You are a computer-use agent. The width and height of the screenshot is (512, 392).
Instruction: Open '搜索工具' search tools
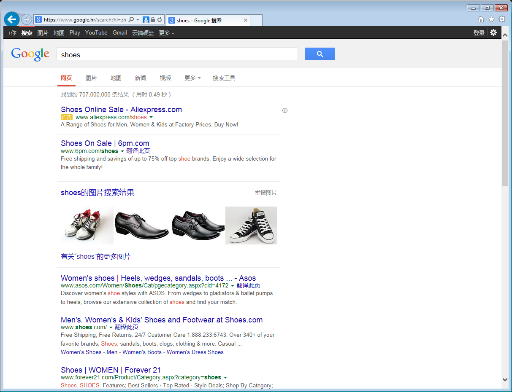[x=224, y=78]
